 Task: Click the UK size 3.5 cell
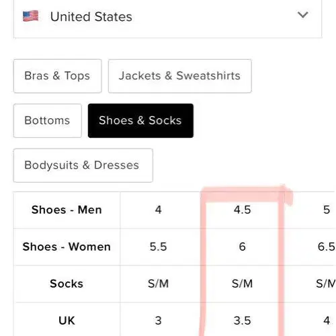(242, 321)
